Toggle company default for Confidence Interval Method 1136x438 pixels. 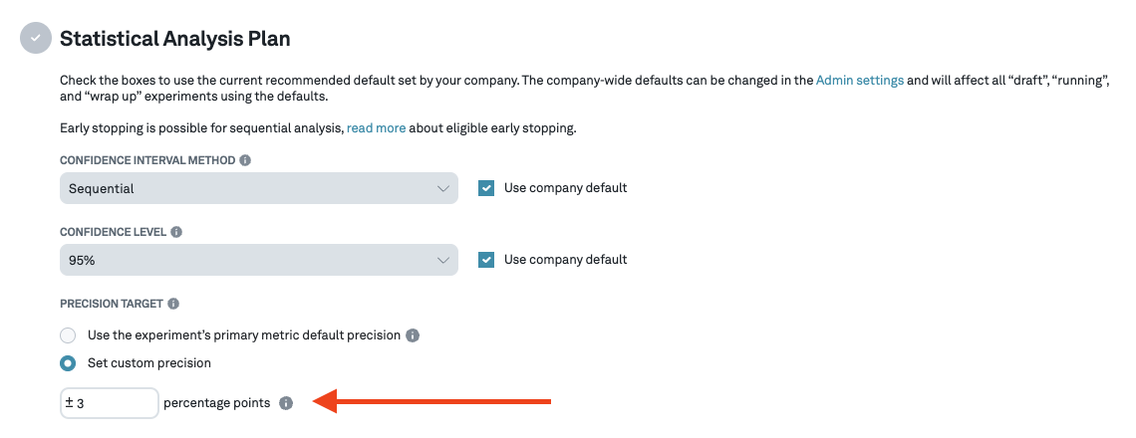point(486,188)
